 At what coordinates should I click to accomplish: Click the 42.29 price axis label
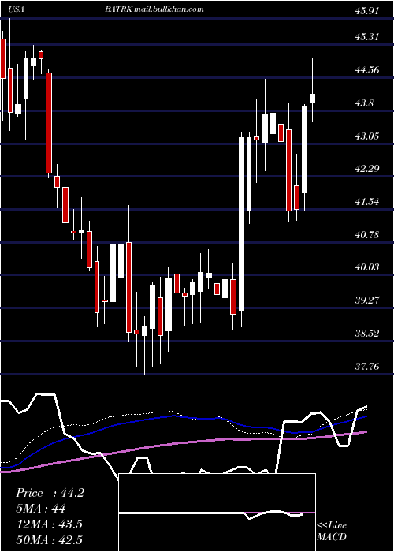[367, 169]
